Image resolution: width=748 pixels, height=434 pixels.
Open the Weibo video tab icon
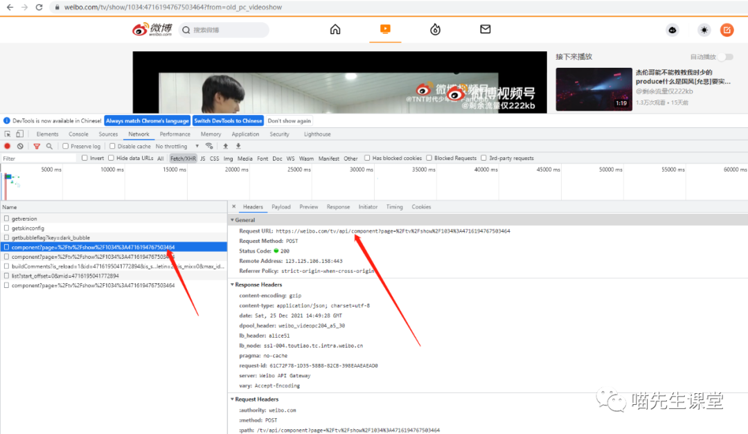(x=386, y=29)
